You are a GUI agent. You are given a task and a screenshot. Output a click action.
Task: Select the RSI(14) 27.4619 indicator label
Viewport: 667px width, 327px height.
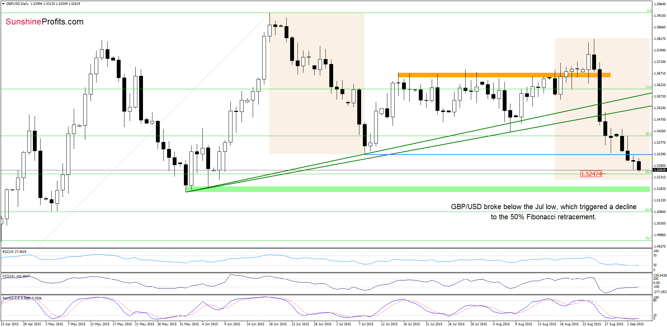click(14, 252)
